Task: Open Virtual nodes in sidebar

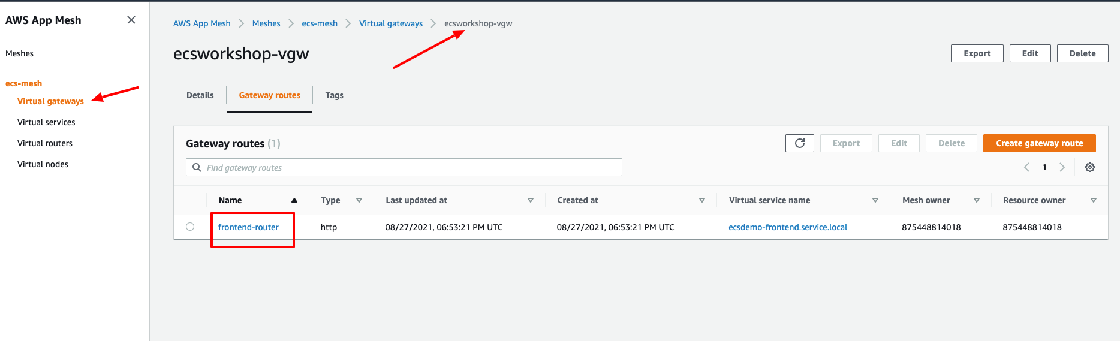Action: [x=43, y=164]
